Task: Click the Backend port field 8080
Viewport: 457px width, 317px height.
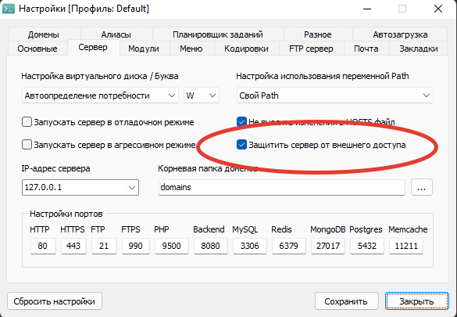Action: (x=210, y=246)
